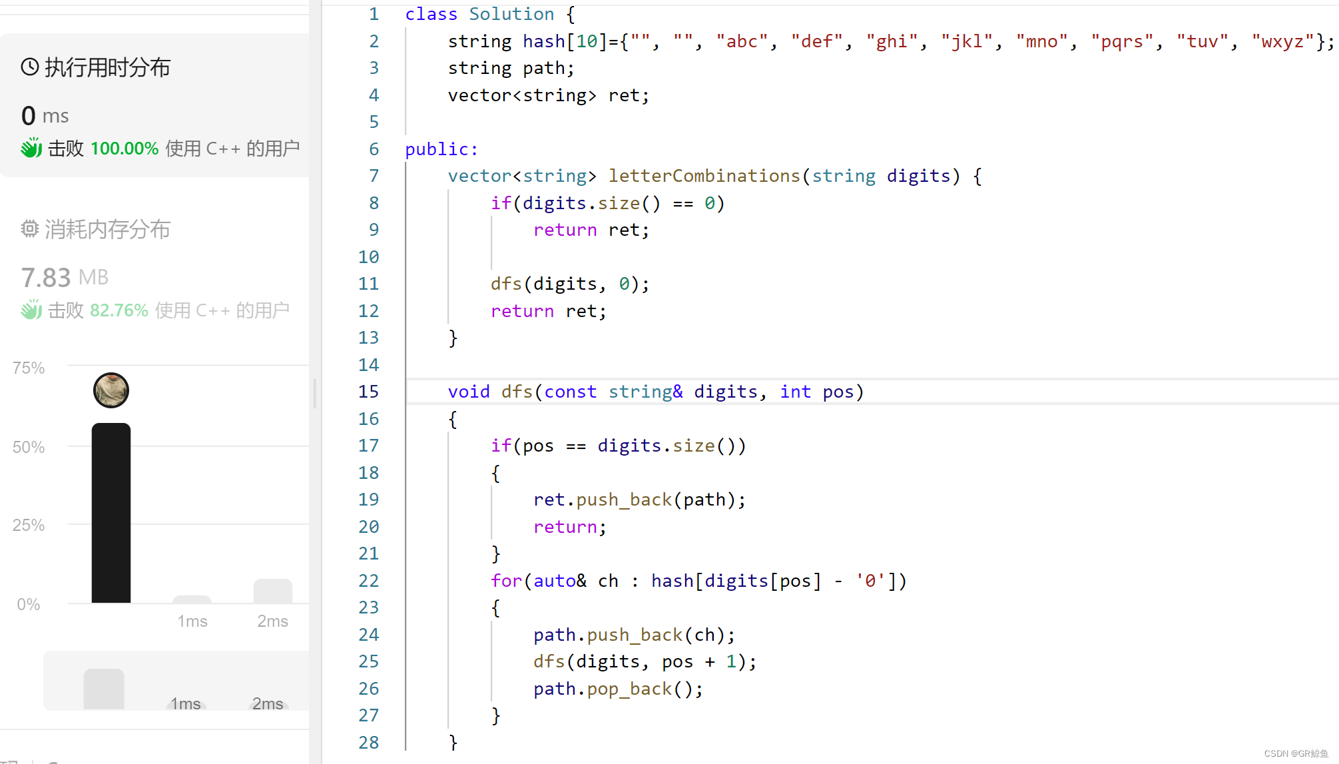Click the CSDN @GR鲸鱼 watermark text
The image size is (1339, 764).
click(1295, 753)
